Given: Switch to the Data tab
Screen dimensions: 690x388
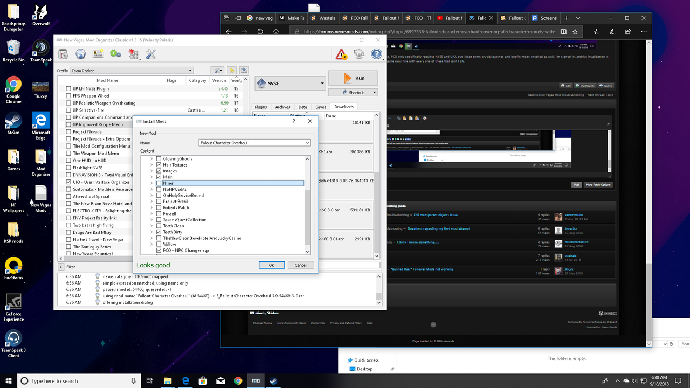Looking at the screenshot, I should coord(303,107).
